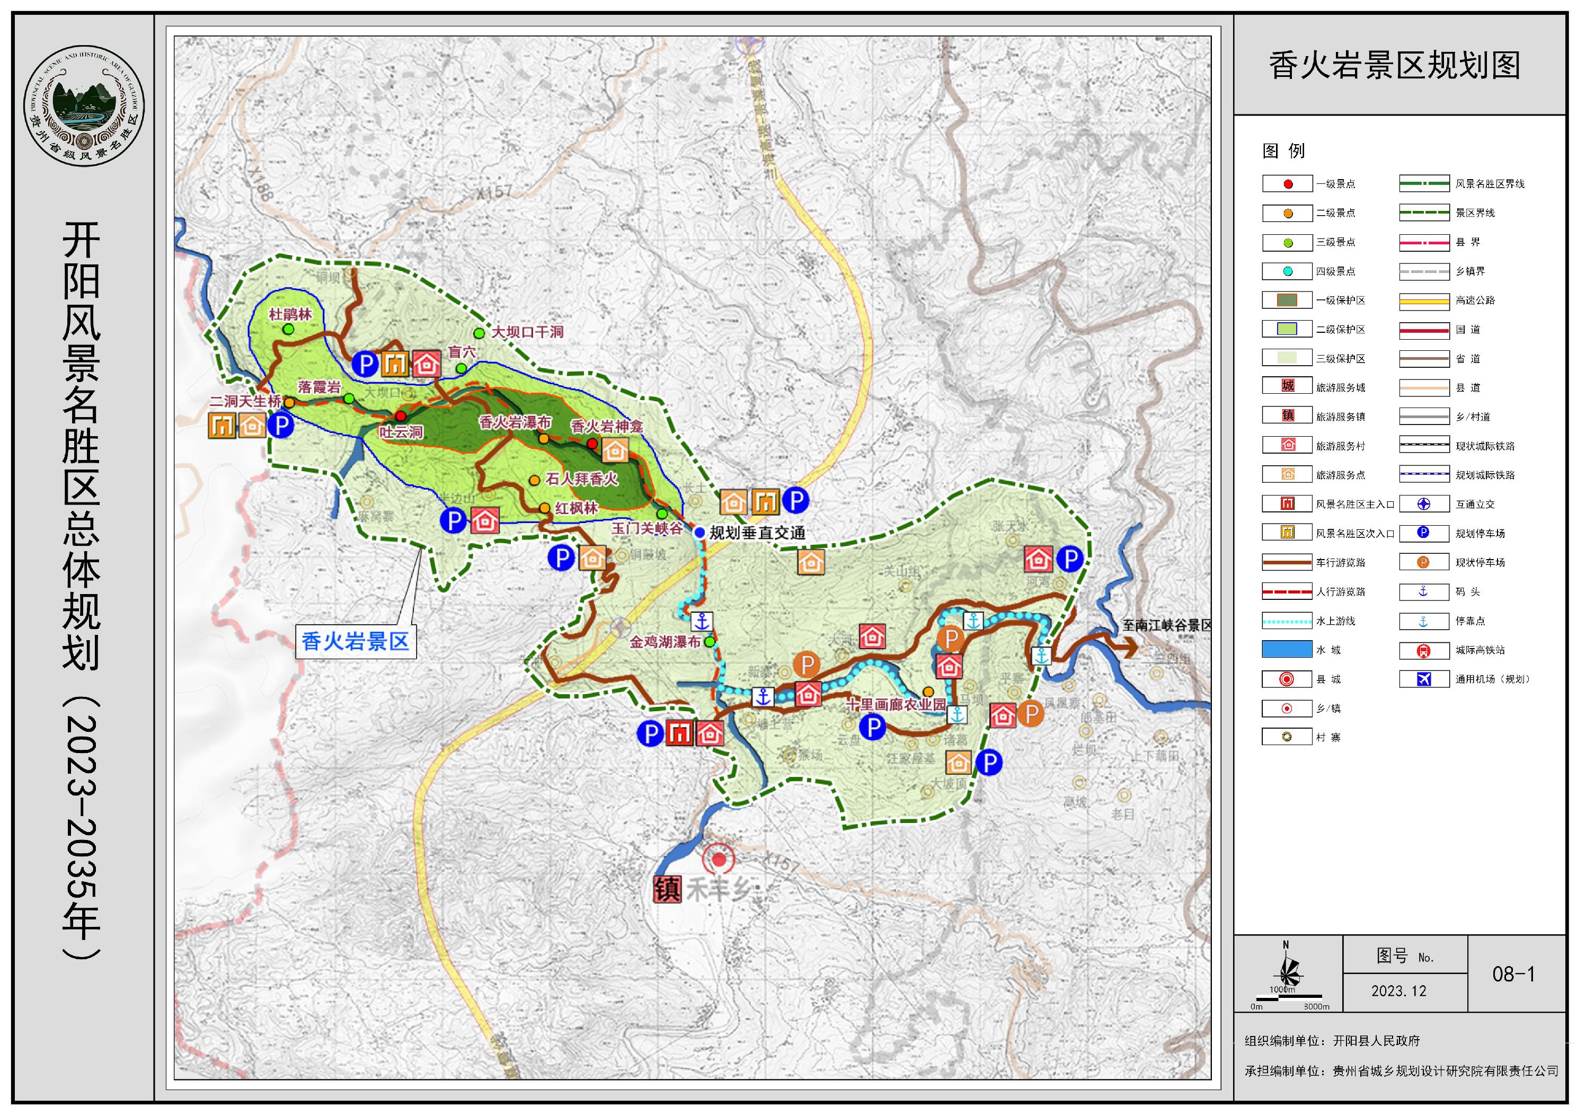Click the anchor icon above 金鸡湖瀑布
The image size is (1577, 1115).
[x=701, y=622]
